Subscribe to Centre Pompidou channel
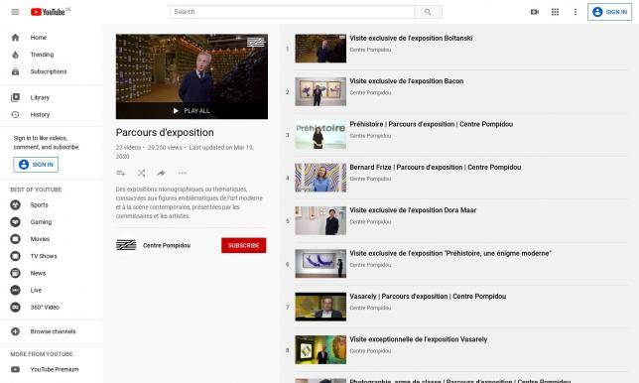 pyautogui.click(x=244, y=245)
